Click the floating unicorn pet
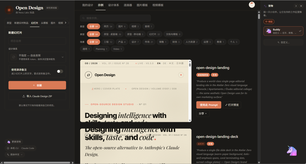306x164 pixels. click(292, 151)
